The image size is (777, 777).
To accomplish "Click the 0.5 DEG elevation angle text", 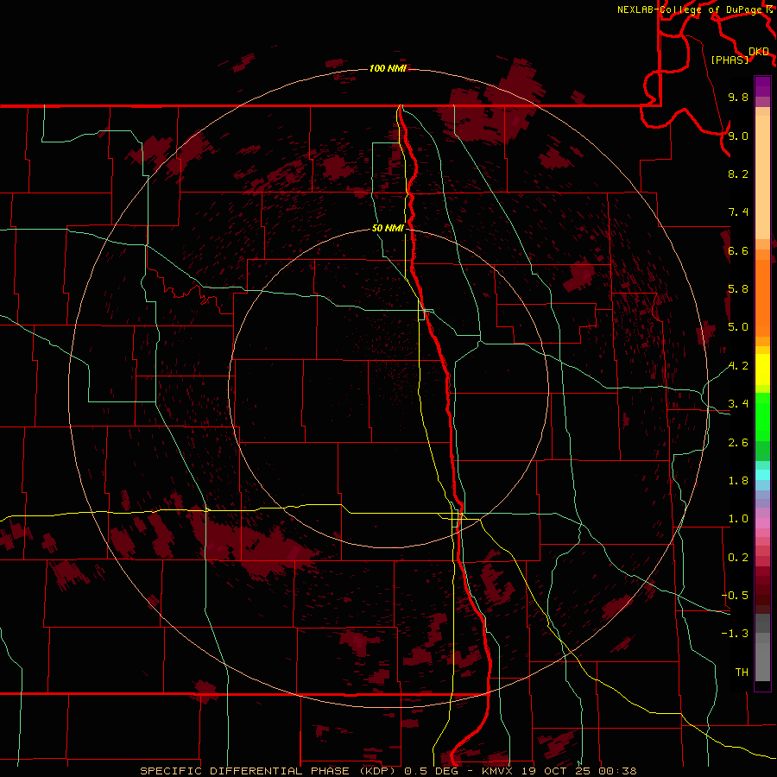I will [433, 771].
